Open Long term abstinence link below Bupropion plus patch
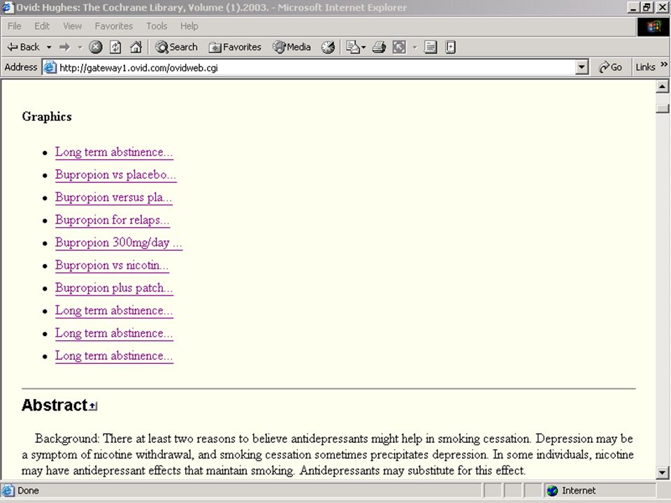 pyautogui.click(x=114, y=311)
